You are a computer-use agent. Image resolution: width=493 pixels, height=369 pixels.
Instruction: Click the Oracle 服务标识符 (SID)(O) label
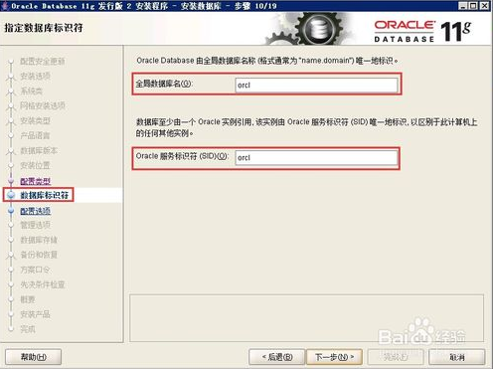pyautogui.click(x=182, y=156)
